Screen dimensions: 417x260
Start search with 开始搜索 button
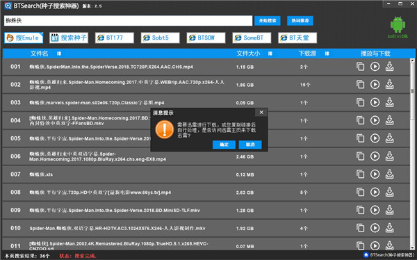tap(268, 21)
